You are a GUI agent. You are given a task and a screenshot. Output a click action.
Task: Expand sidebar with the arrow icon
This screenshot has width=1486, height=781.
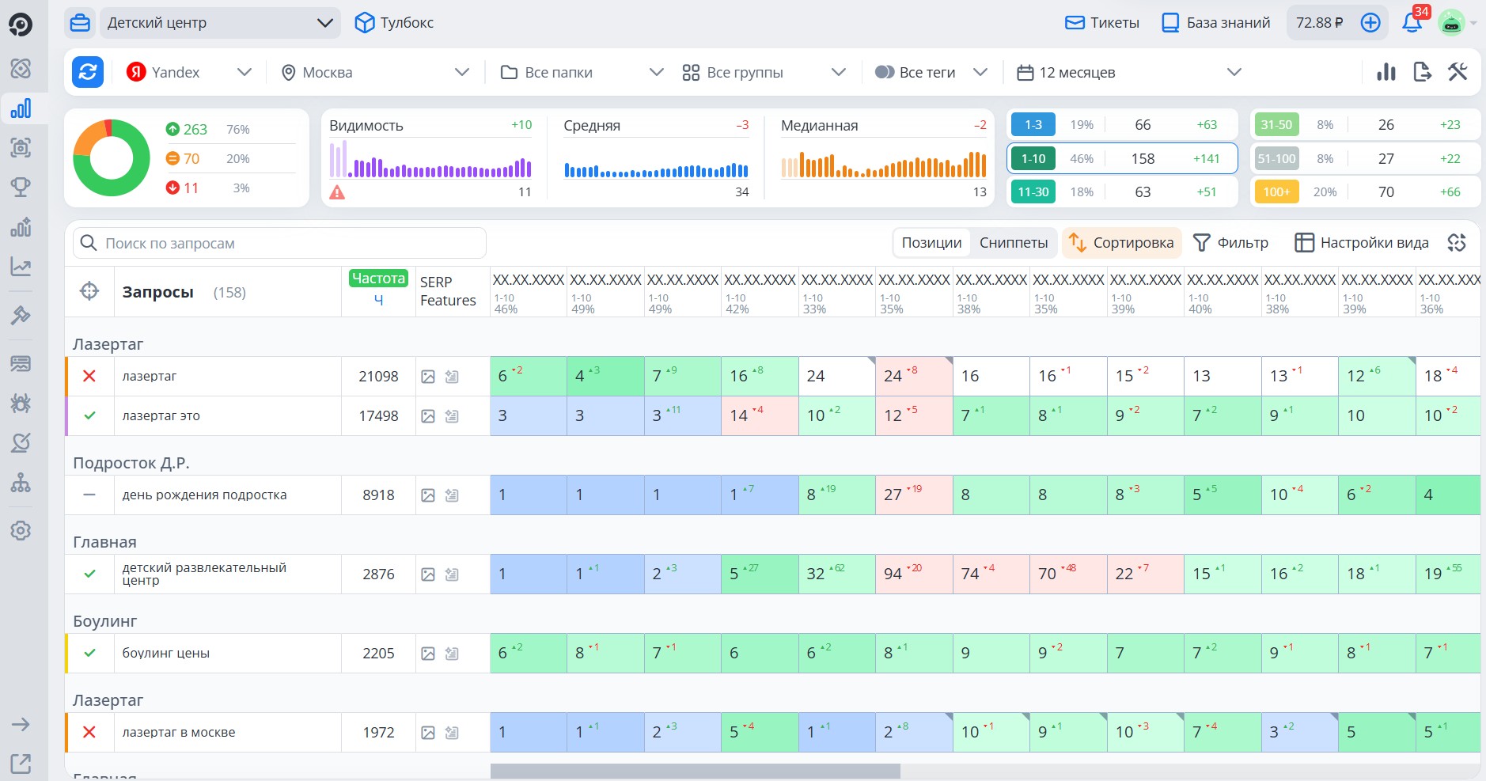[x=21, y=724]
